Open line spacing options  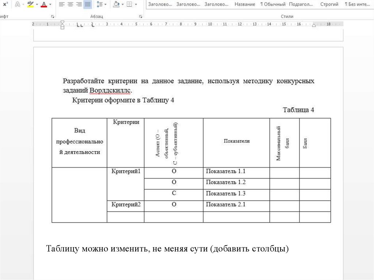100,4
